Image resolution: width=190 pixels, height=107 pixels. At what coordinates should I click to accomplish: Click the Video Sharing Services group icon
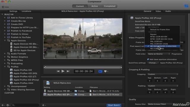click(9, 89)
